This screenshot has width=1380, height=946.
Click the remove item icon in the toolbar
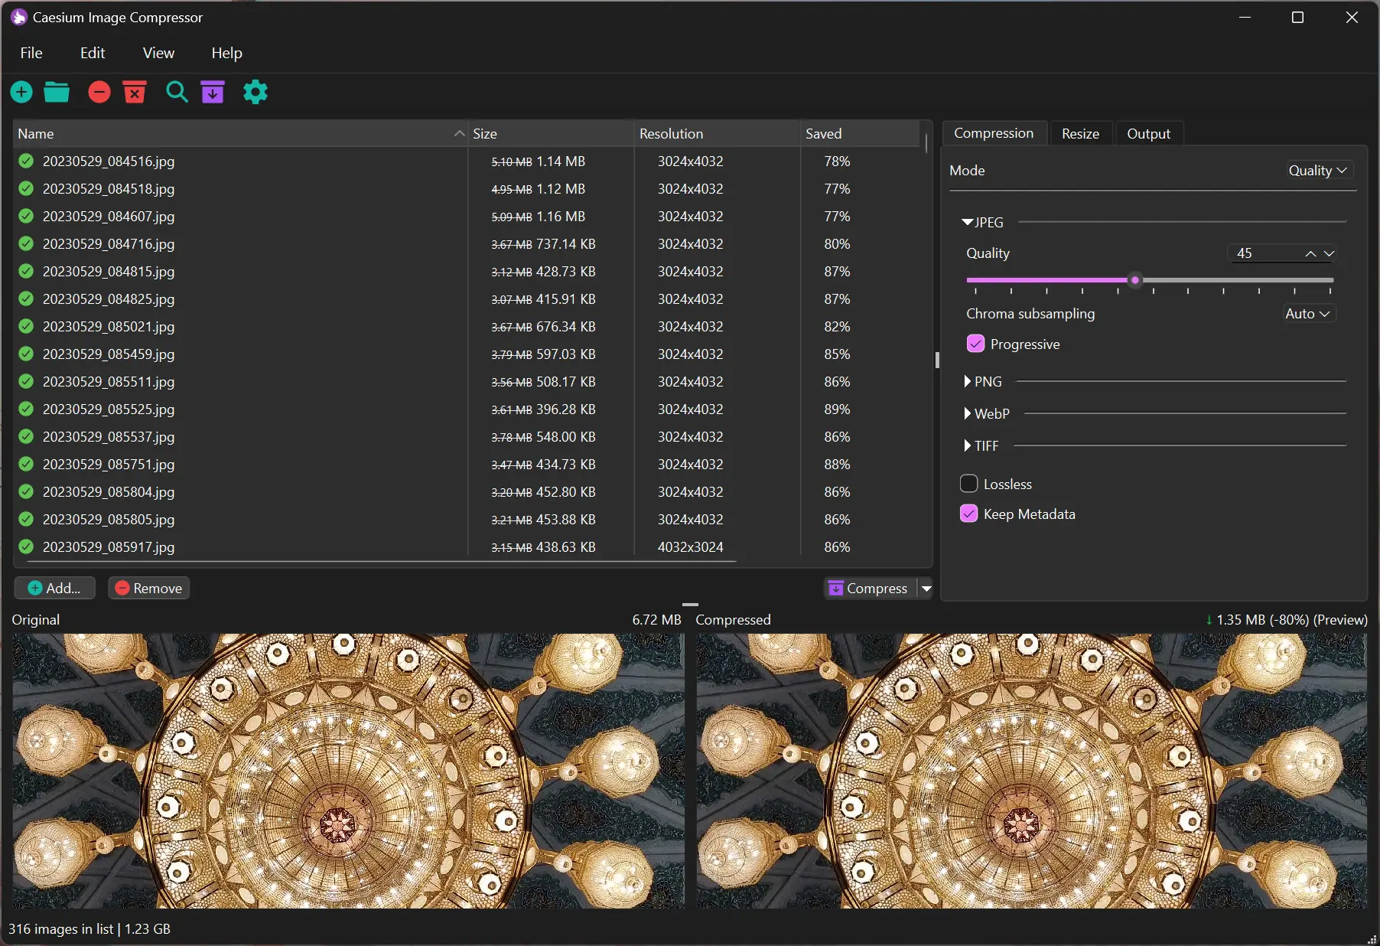tap(99, 92)
